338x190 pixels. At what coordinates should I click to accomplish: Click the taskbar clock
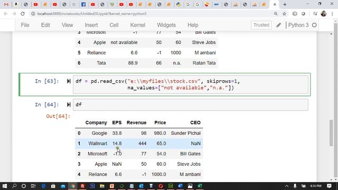click(x=316, y=186)
